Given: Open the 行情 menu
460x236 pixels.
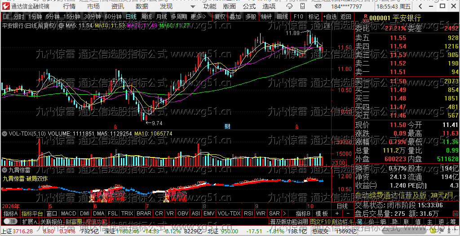Looking at the screenshot, I should point(69,6).
